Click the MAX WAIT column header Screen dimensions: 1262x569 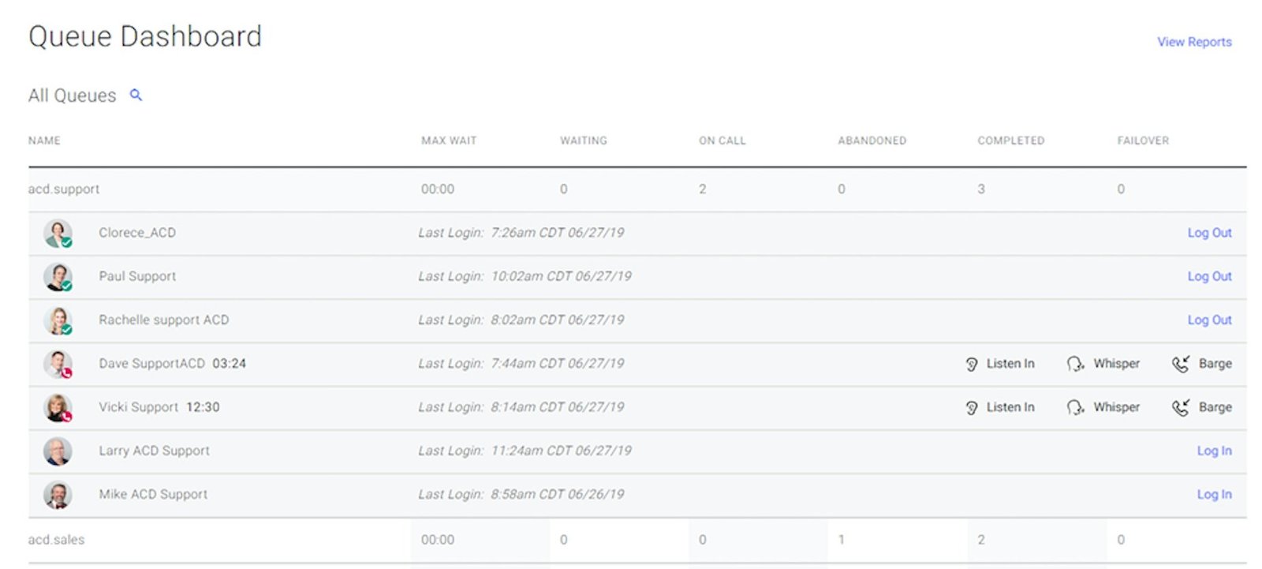point(448,140)
